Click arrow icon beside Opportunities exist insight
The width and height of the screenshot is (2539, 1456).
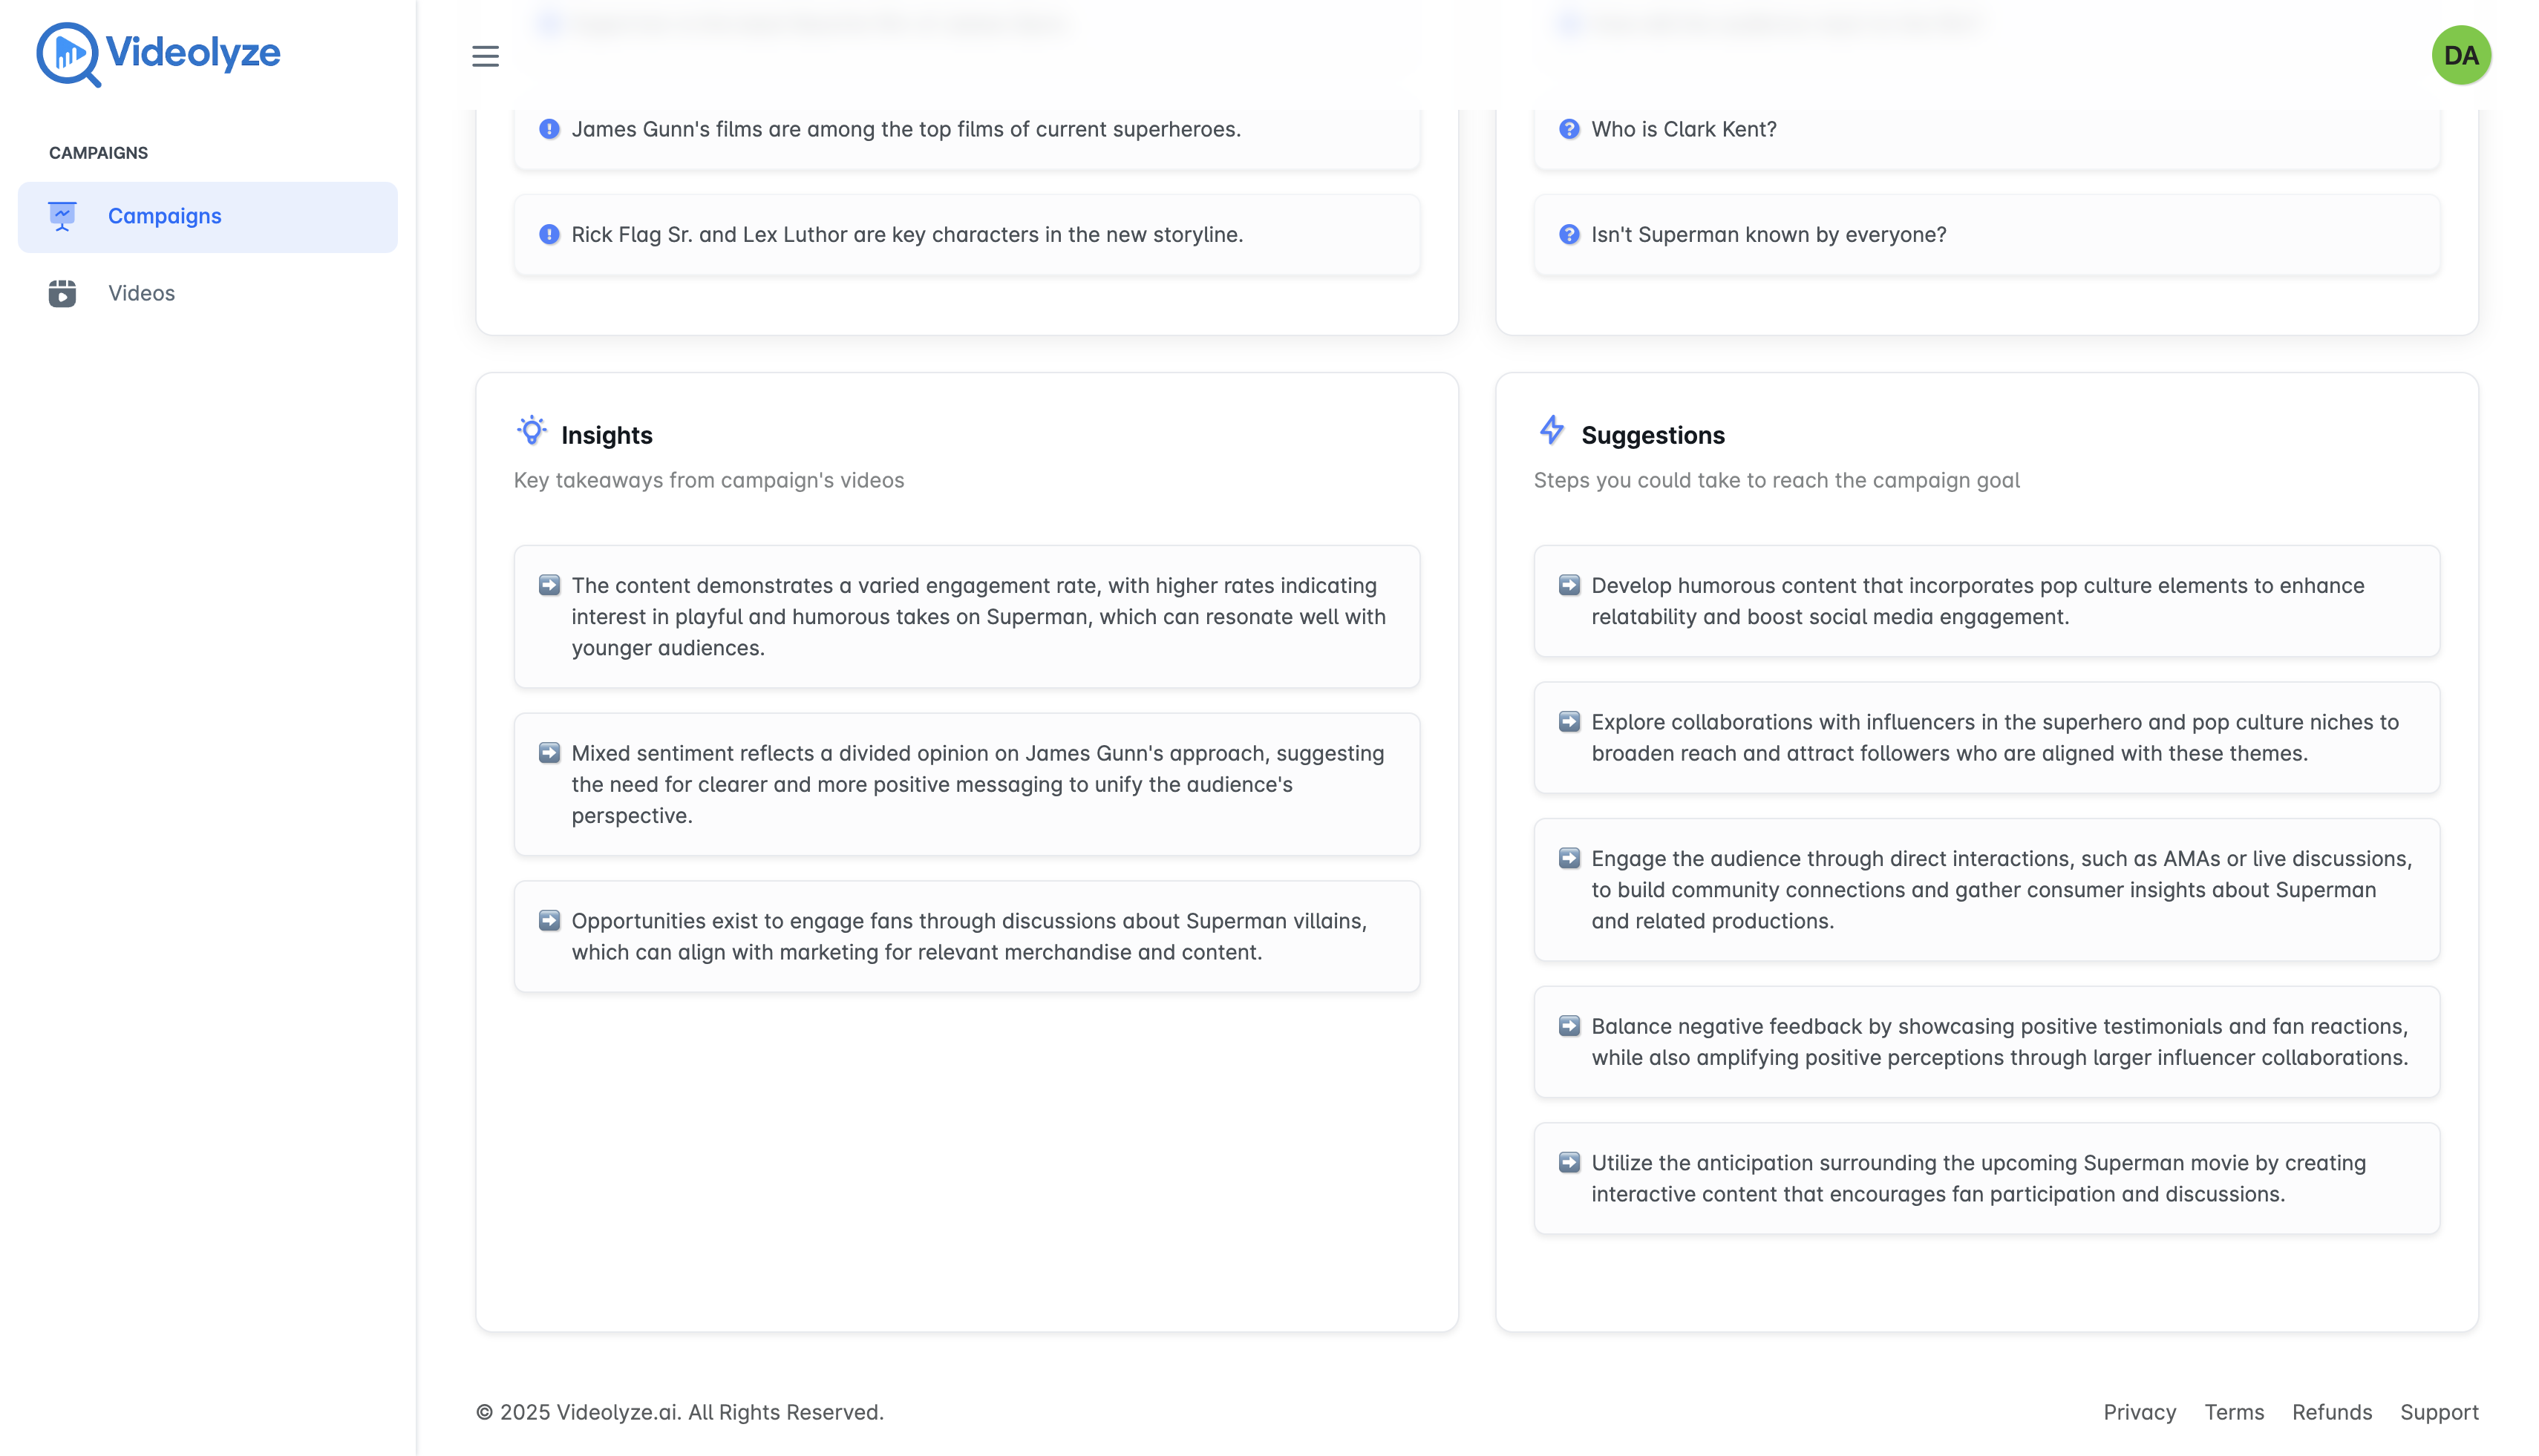click(x=549, y=920)
